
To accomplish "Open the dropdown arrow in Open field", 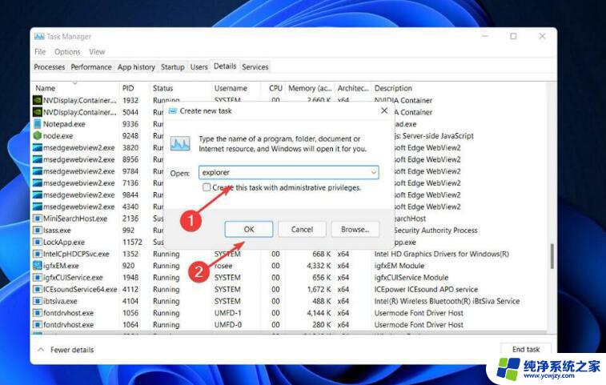I will 374,172.
